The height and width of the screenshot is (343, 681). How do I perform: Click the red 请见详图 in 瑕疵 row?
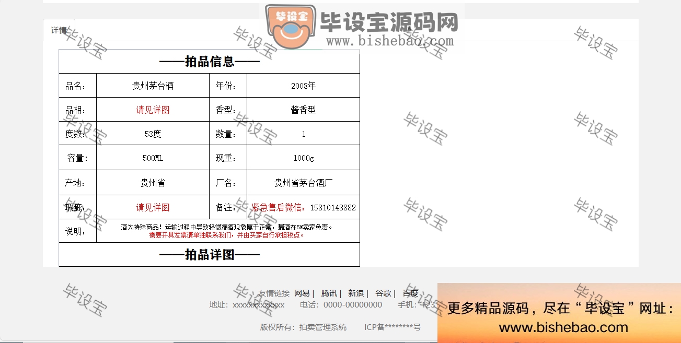point(153,207)
